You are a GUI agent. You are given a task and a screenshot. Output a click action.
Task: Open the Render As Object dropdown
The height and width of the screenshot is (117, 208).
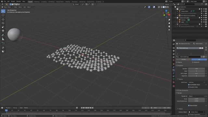(196, 96)
